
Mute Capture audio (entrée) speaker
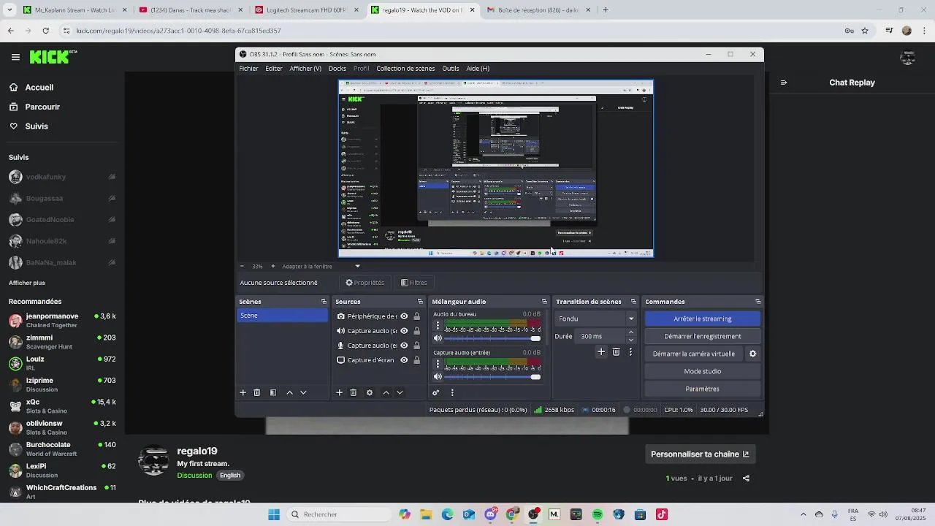pyautogui.click(x=438, y=377)
